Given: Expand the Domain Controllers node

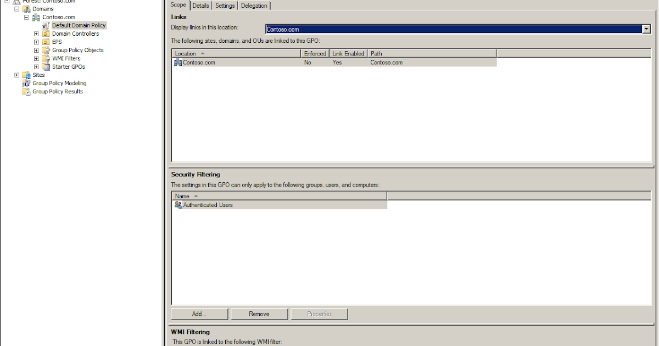Looking at the screenshot, I should pos(36,34).
